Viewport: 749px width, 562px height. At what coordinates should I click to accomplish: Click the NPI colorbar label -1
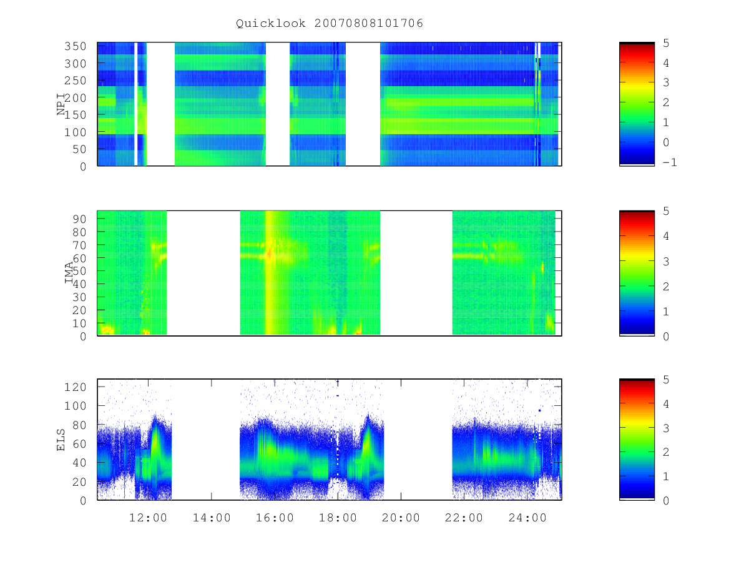tap(669, 162)
